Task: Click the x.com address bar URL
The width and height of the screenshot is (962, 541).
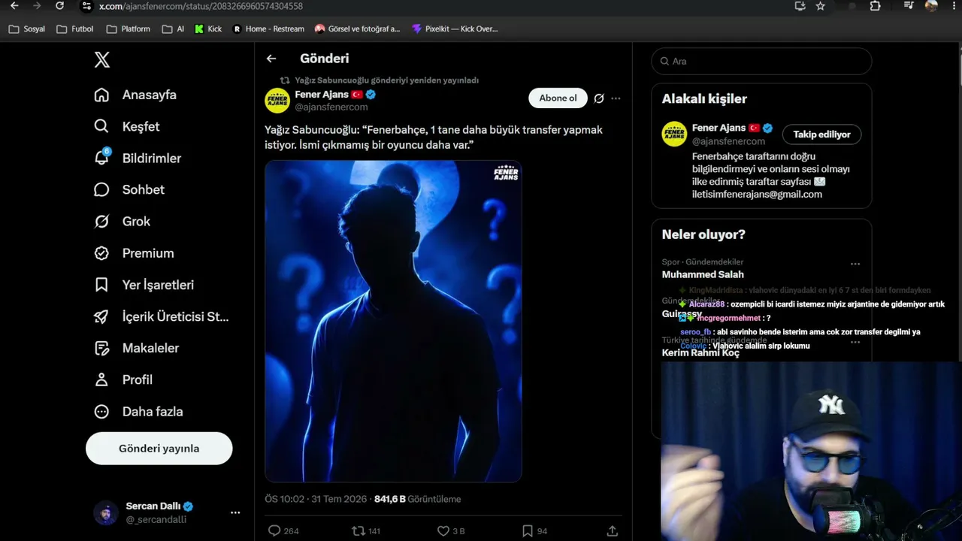Action: tap(201, 6)
